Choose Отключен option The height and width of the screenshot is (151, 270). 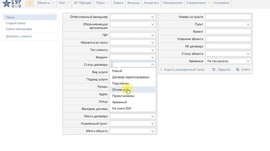click(x=132, y=90)
